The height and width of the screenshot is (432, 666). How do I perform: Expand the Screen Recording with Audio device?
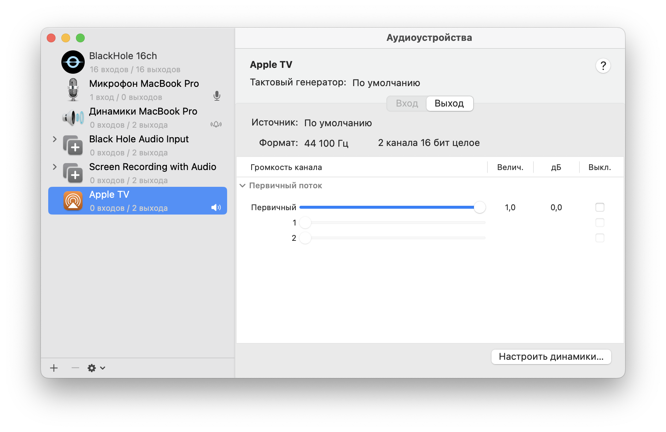click(55, 167)
